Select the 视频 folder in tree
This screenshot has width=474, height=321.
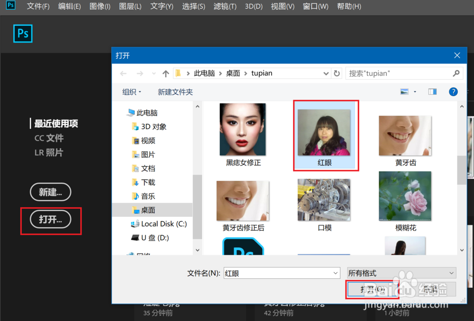(x=144, y=141)
